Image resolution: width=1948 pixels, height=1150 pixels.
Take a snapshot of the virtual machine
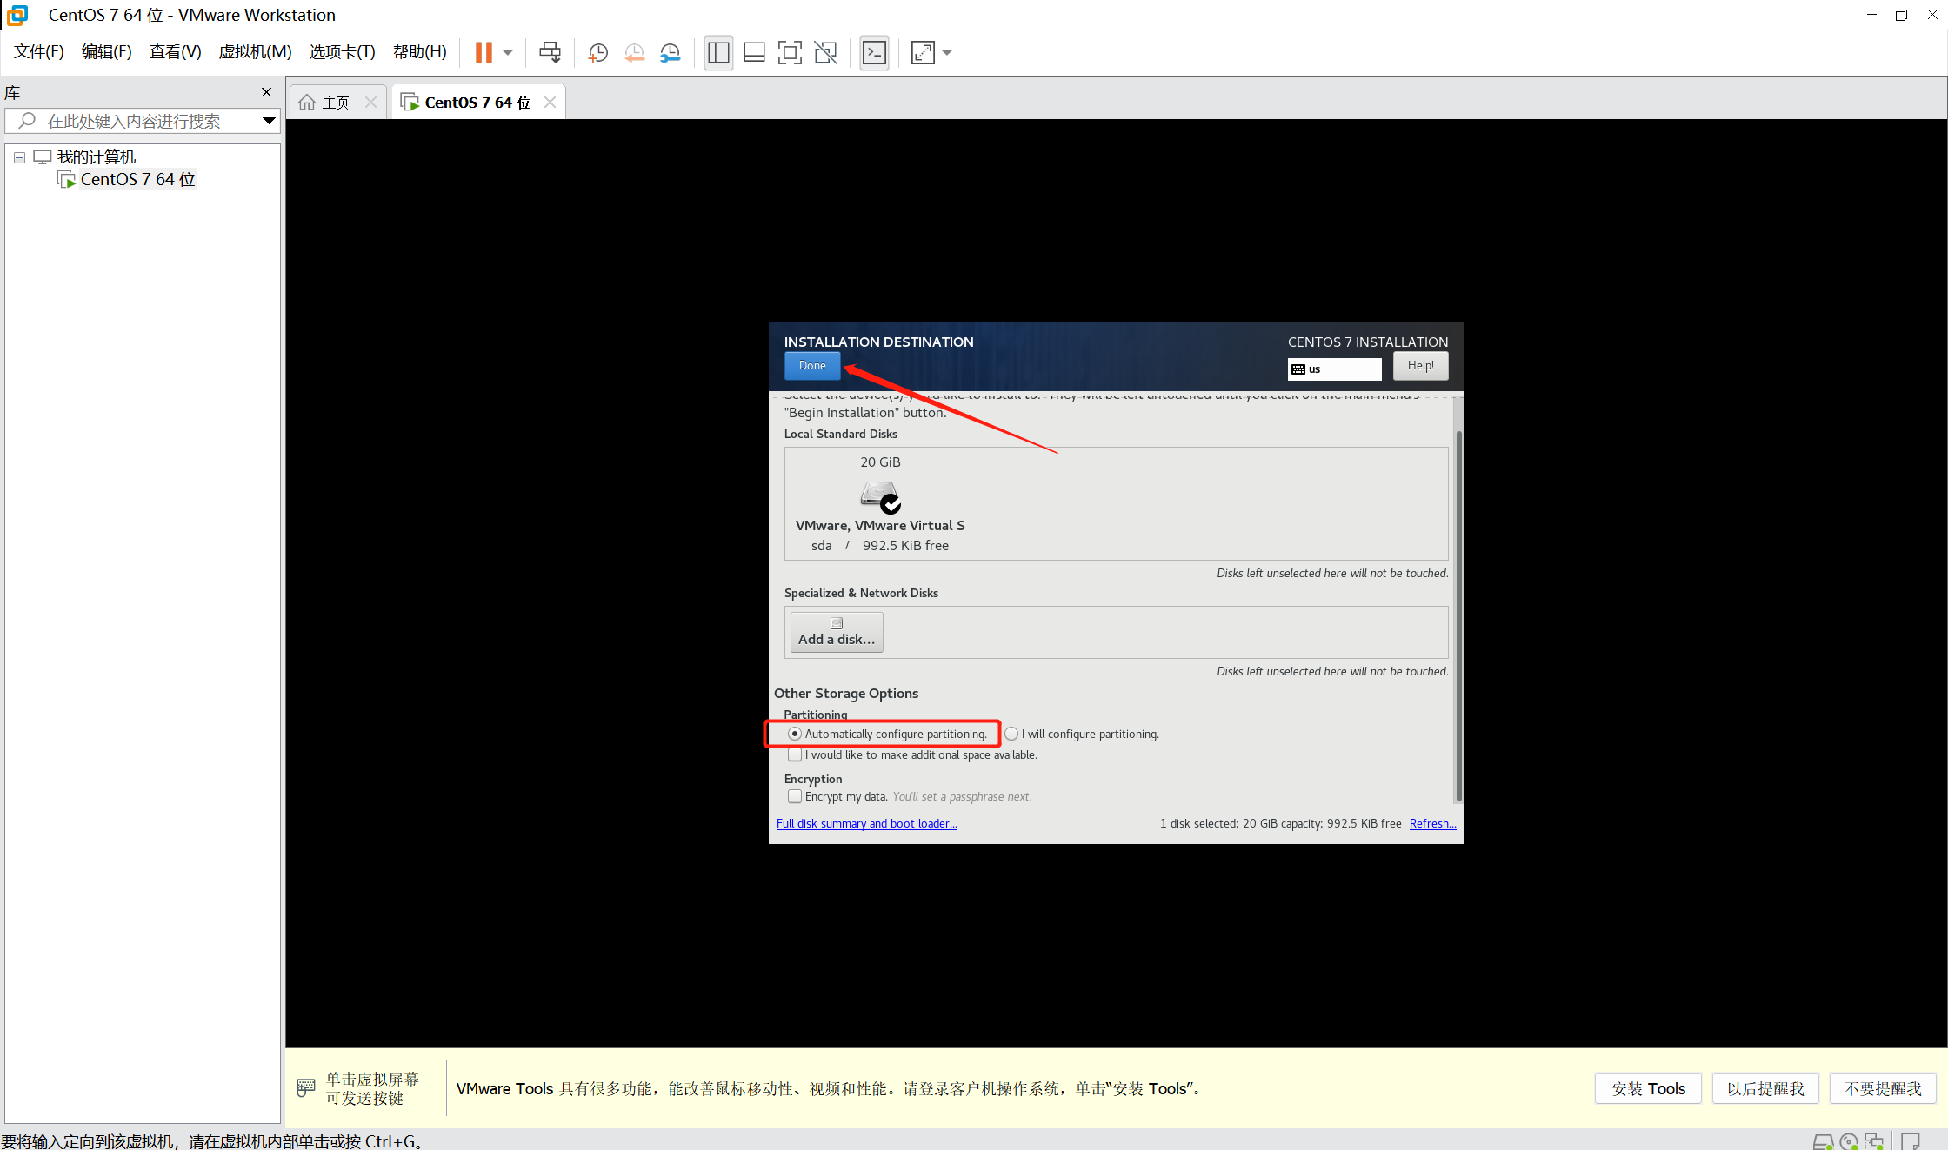597,53
